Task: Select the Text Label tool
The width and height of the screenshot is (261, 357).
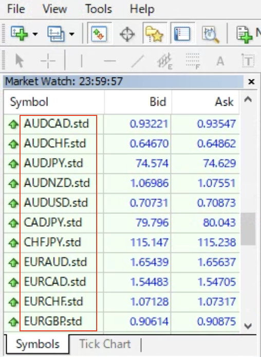Action: pyautogui.click(x=248, y=61)
